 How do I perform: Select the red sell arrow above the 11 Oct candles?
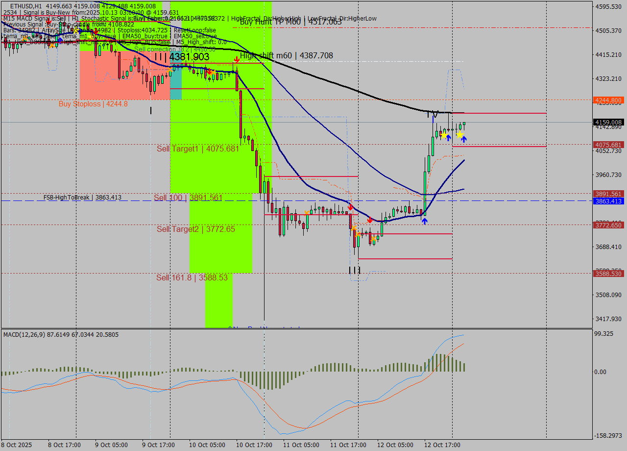coord(351,207)
